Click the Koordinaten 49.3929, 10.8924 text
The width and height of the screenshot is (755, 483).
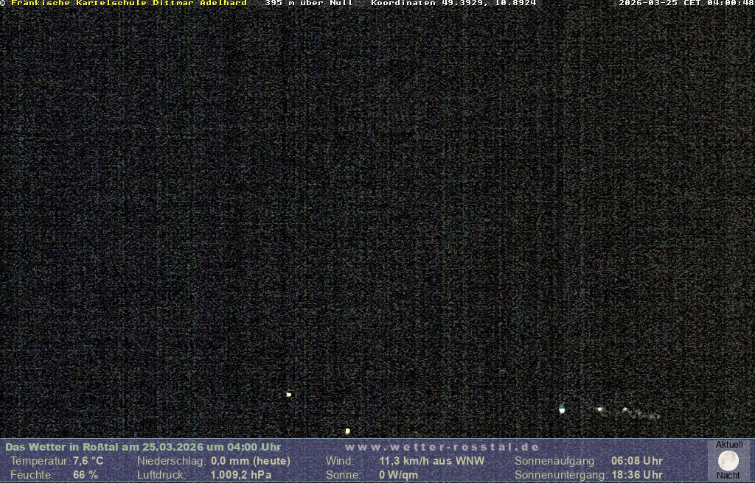coord(453,4)
